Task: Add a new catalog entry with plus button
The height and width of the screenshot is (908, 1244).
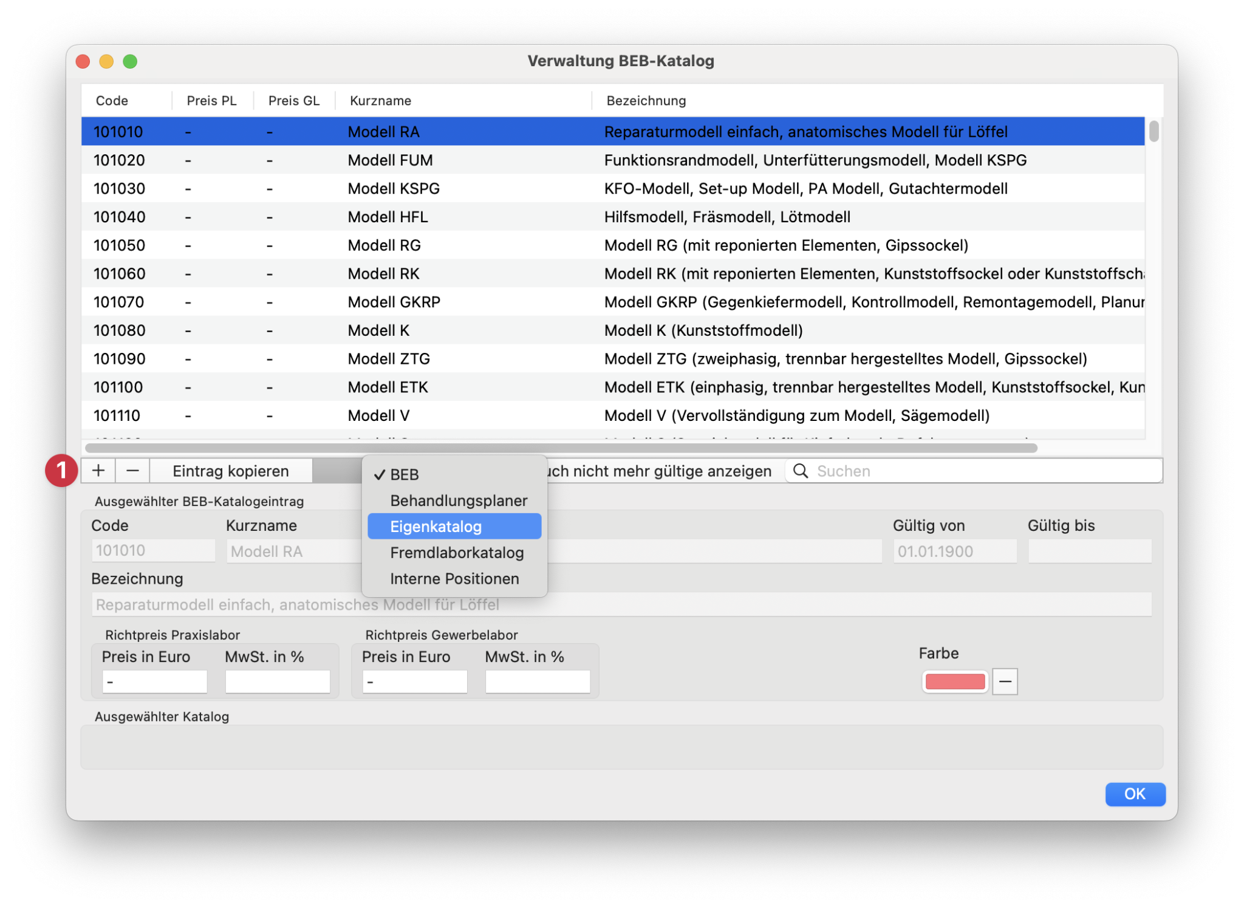Action: 98,471
